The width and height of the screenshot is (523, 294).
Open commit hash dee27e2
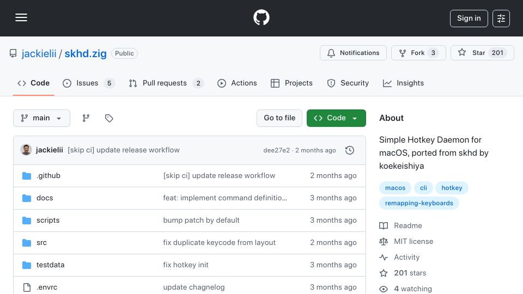coord(277,150)
